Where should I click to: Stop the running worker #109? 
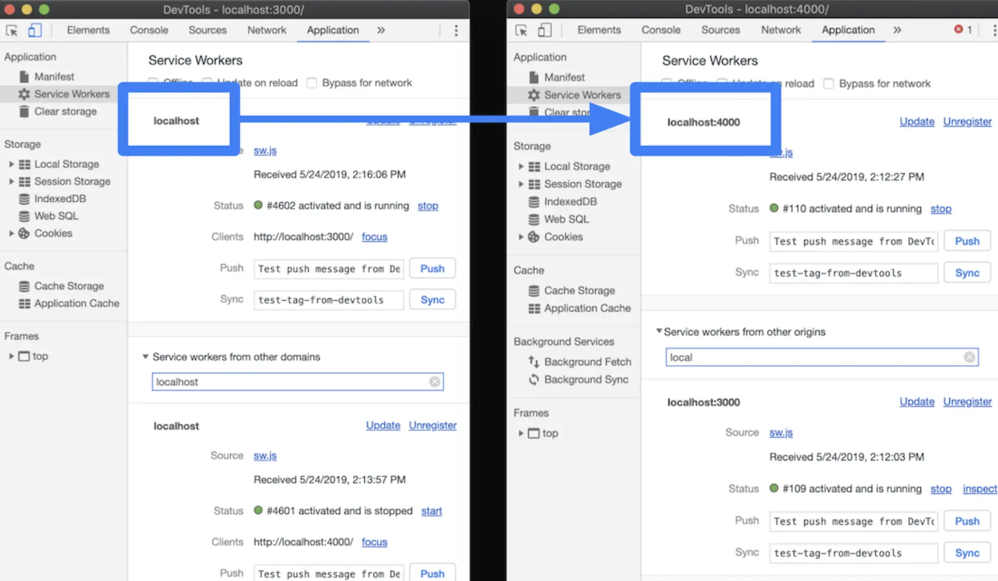941,489
